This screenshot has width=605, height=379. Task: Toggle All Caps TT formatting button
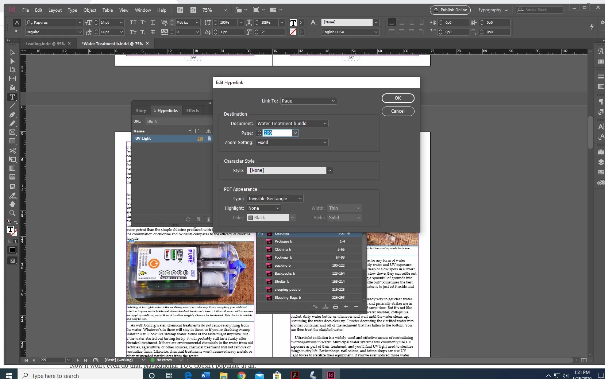click(133, 23)
